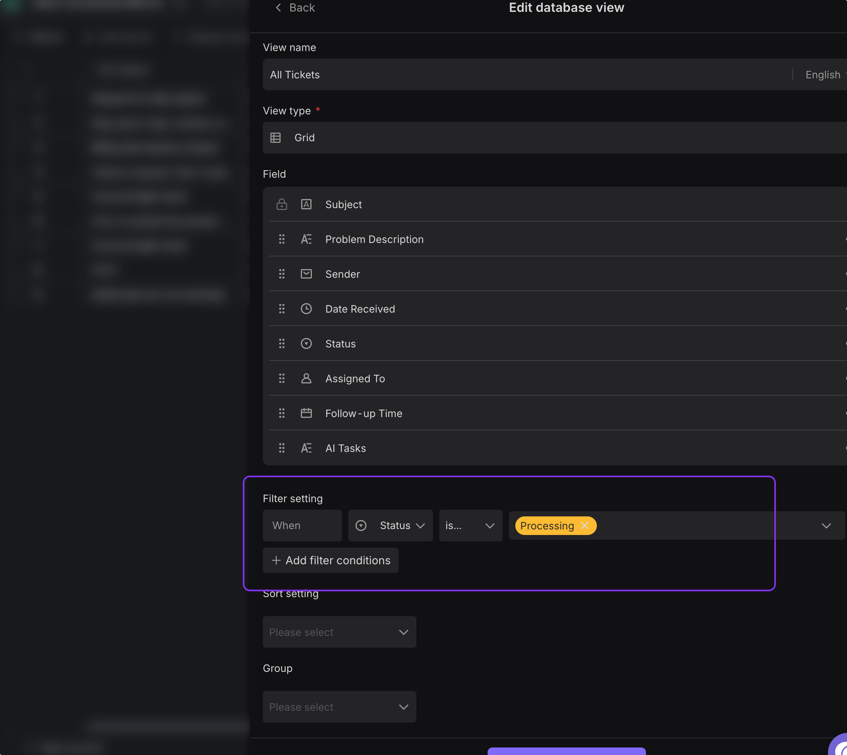This screenshot has width=847, height=755.
Task: Open the Sort setting Please select dropdown
Action: pyautogui.click(x=340, y=633)
